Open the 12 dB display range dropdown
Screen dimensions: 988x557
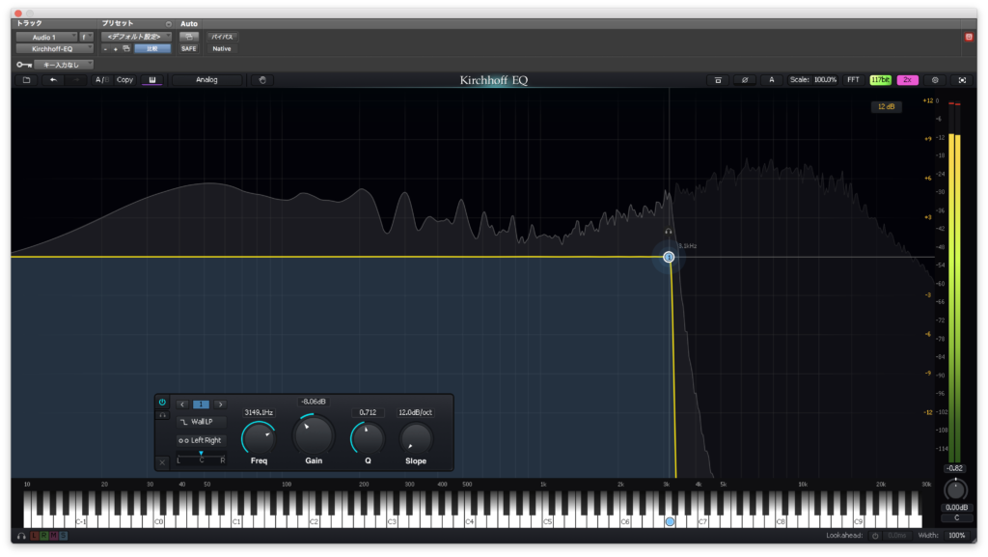click(x=886, y=106)
